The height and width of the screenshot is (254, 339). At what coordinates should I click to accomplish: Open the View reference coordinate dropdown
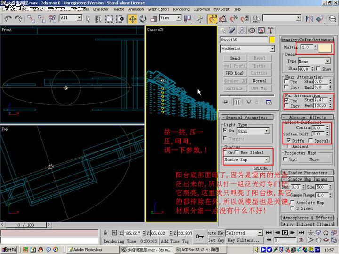pyautogui.click(x=170, y=18)
